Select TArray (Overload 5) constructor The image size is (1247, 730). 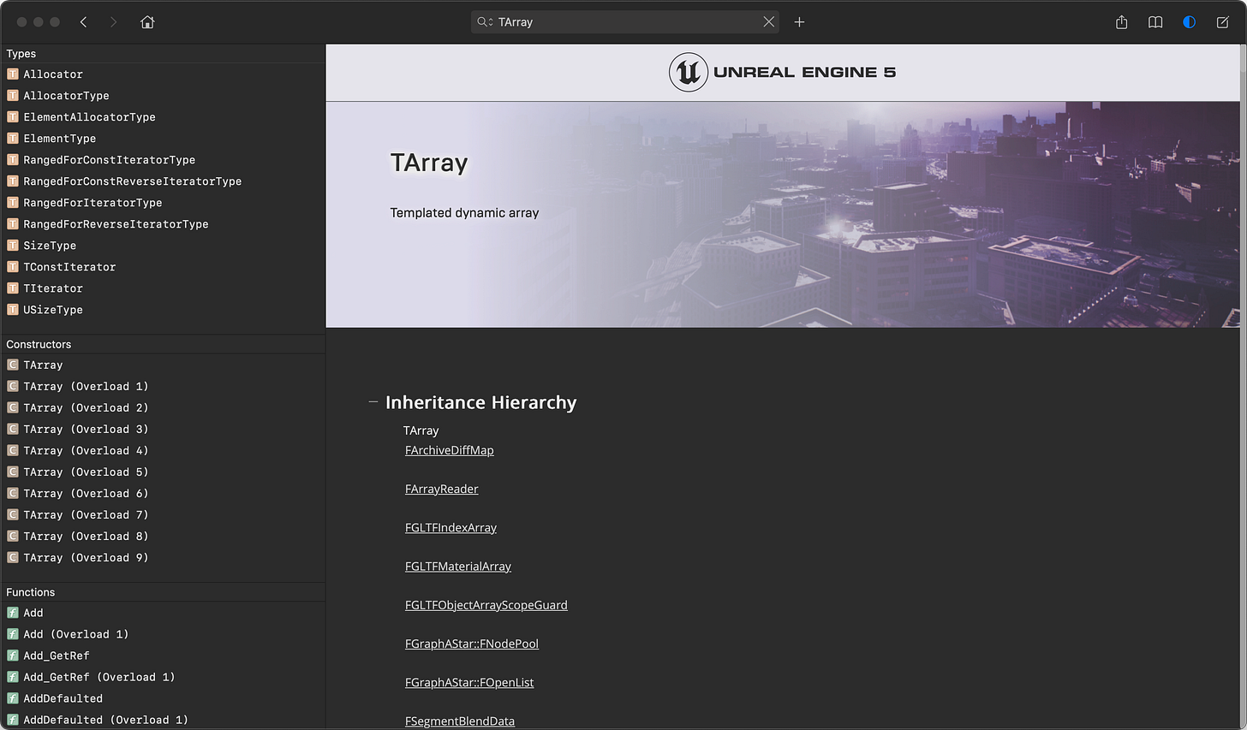coord(163,472)
